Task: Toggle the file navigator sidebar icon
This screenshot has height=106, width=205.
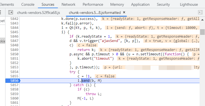Action: [10, 13]
